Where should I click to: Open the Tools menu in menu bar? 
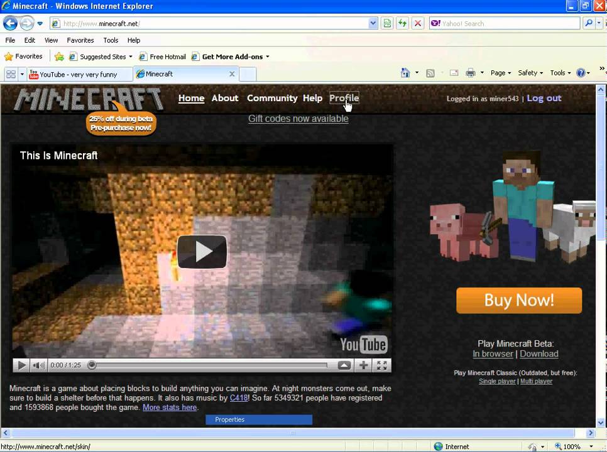(111, 40)
